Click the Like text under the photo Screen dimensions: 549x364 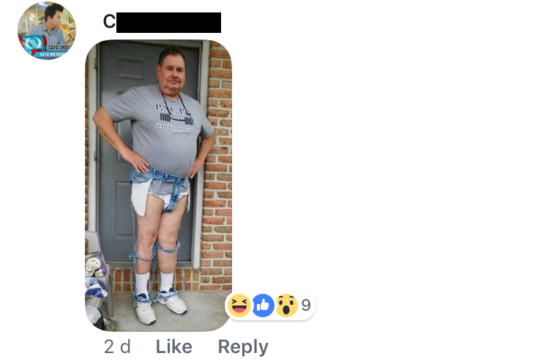pyautogui.click(x=173, y=346)
